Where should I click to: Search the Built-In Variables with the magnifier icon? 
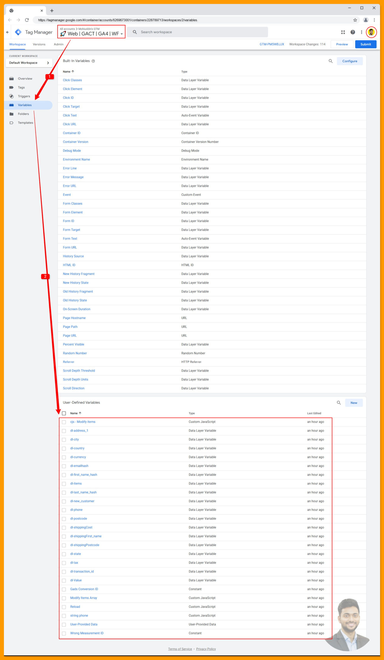coord(331,61)
